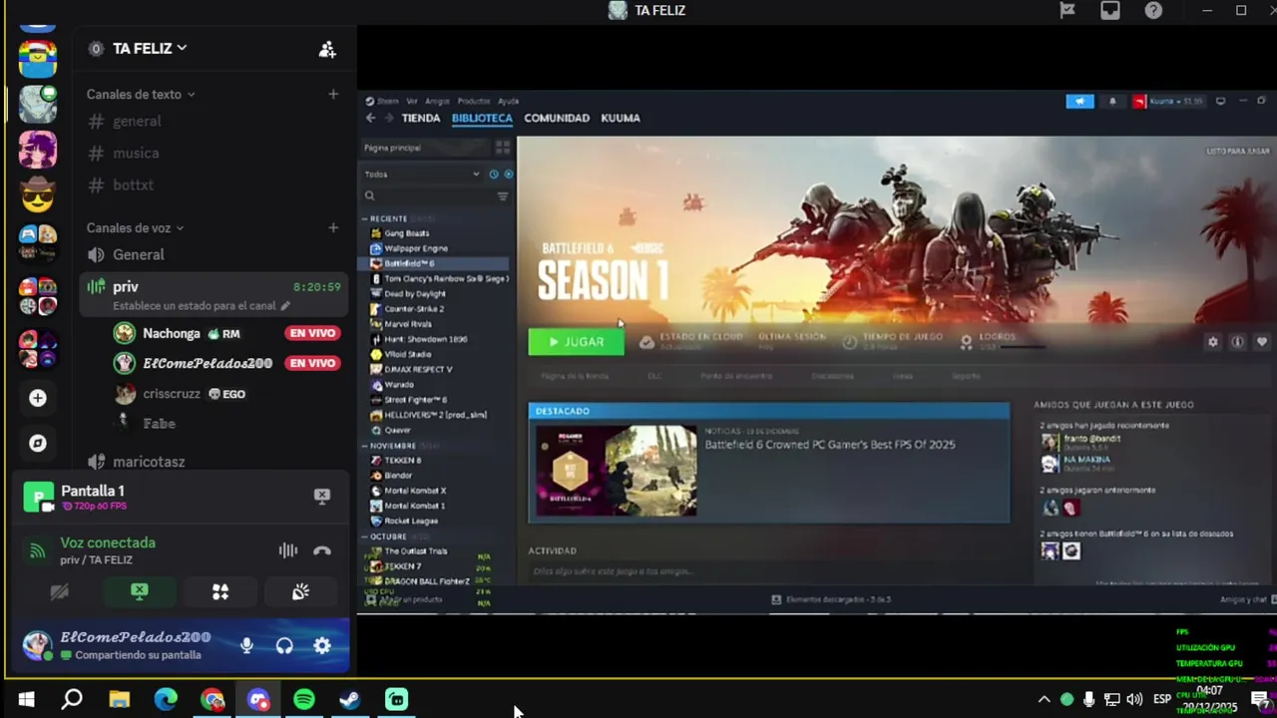Go to TIENDA tab in Steam
Image resolution: width=1277 pixels, height=718 pixels.
(420, 118)
